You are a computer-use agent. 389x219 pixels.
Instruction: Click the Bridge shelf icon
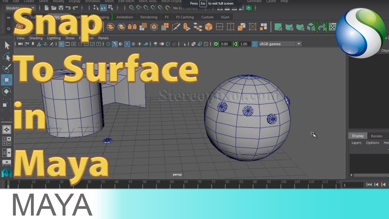[x=198, y=27]
